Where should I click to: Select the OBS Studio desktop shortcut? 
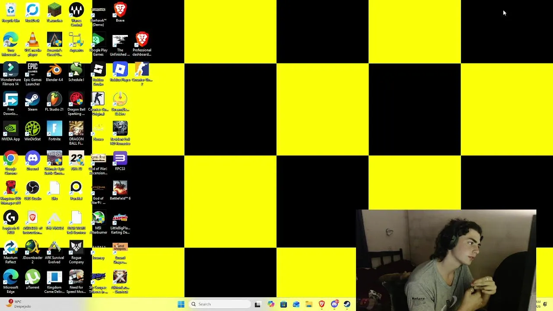[x=32, y=191]
